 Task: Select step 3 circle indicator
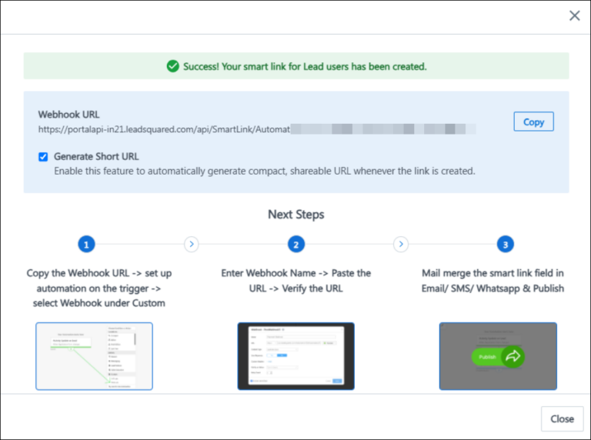505,245
